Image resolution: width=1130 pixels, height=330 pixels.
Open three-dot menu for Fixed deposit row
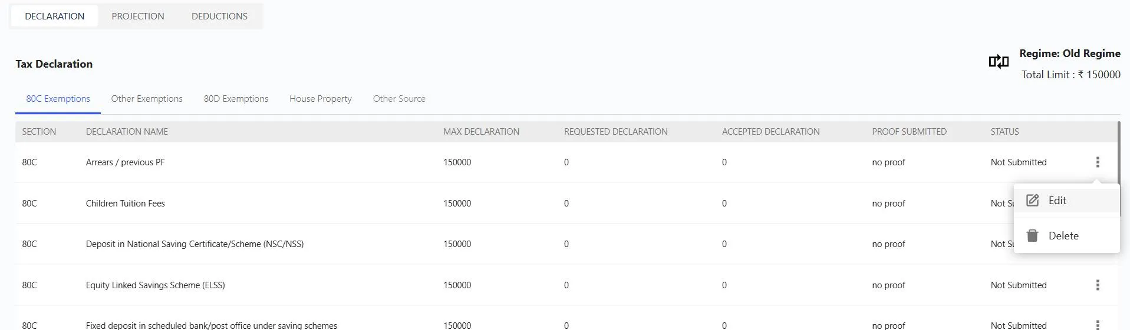pyautogui.click(x=1097, y=325)
